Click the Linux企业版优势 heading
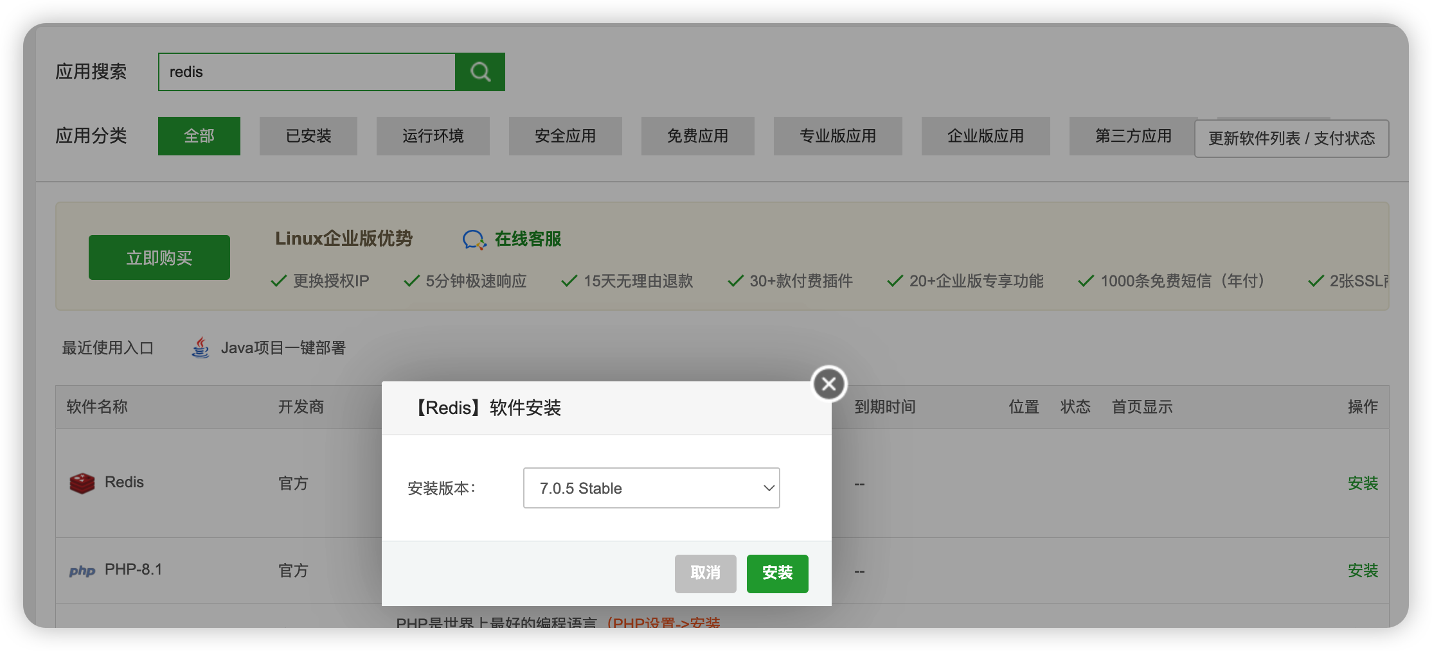 point(344,239)
